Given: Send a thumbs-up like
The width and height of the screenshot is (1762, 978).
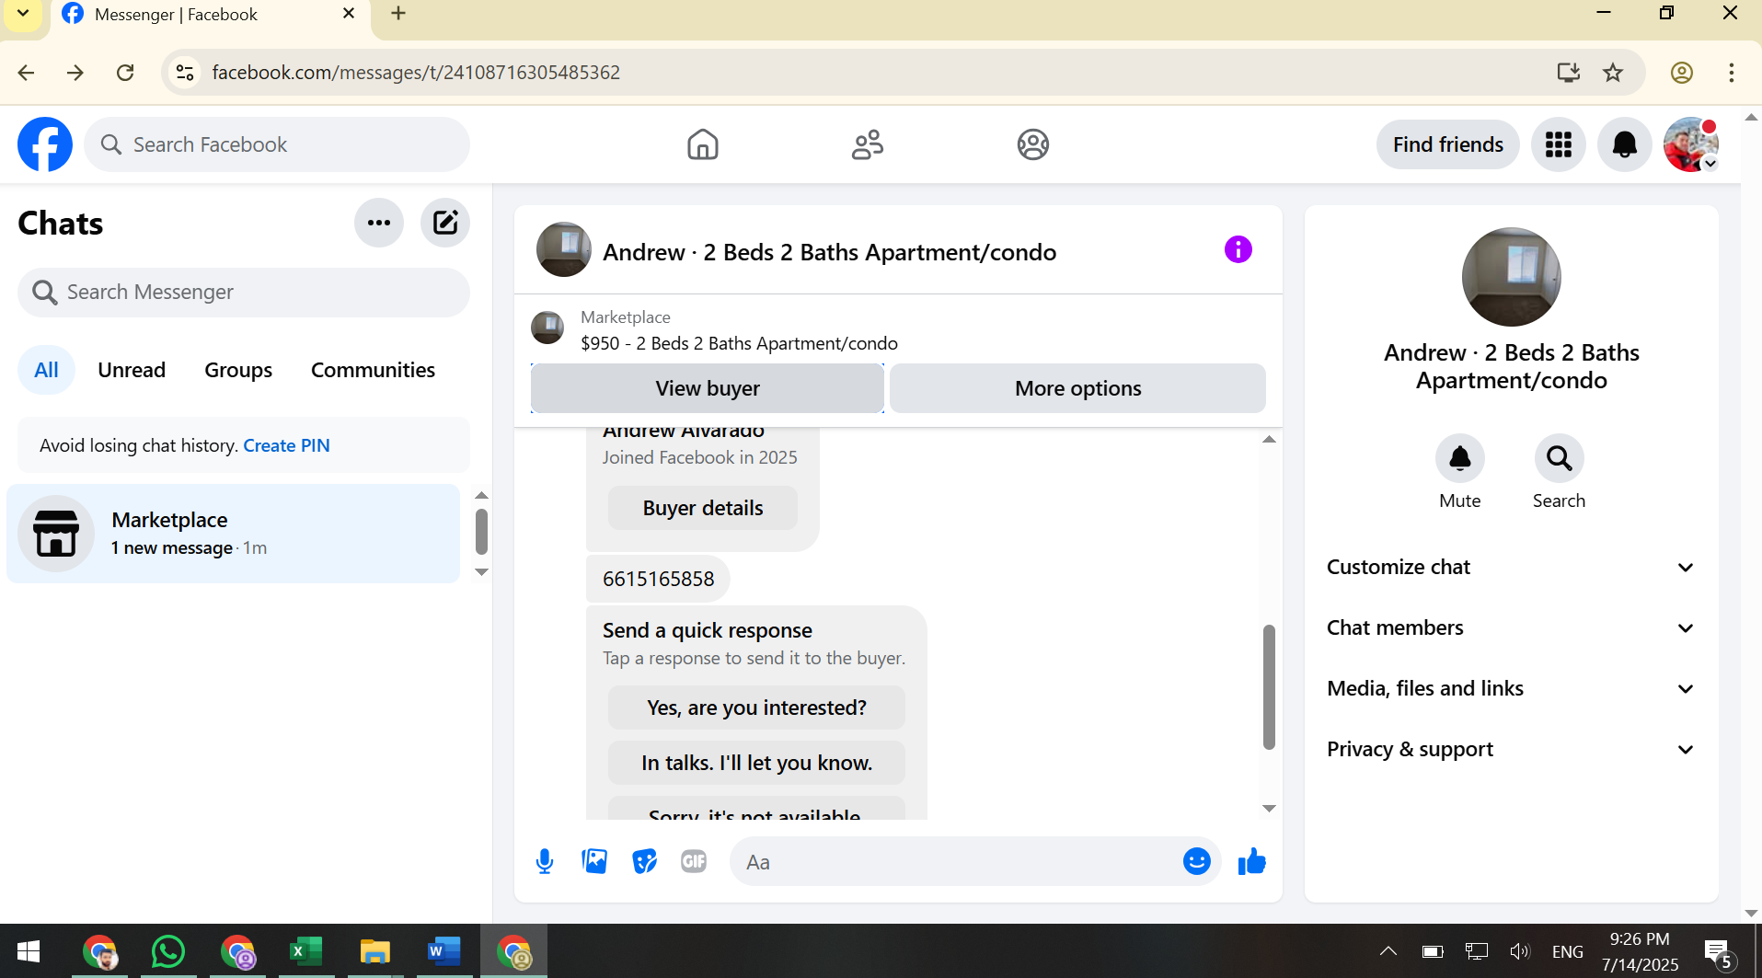Looking at the screenshot, I should (x=1251, y=862).
